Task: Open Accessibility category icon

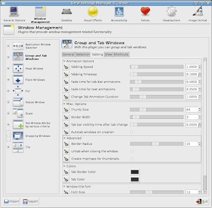Action: click(119, 12)
